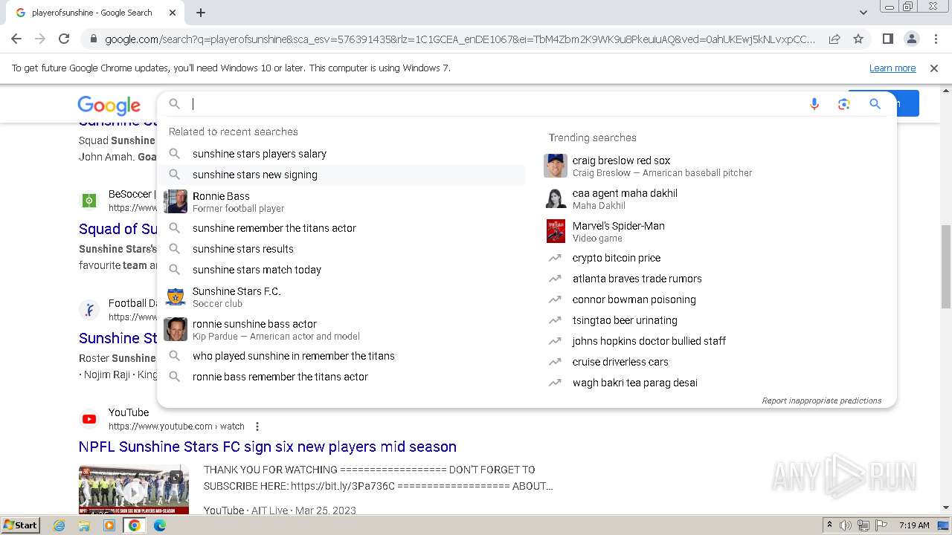Go back using the browser back arrow
The height and width of the screenshot is (535, 952).
tap(16, 39)
